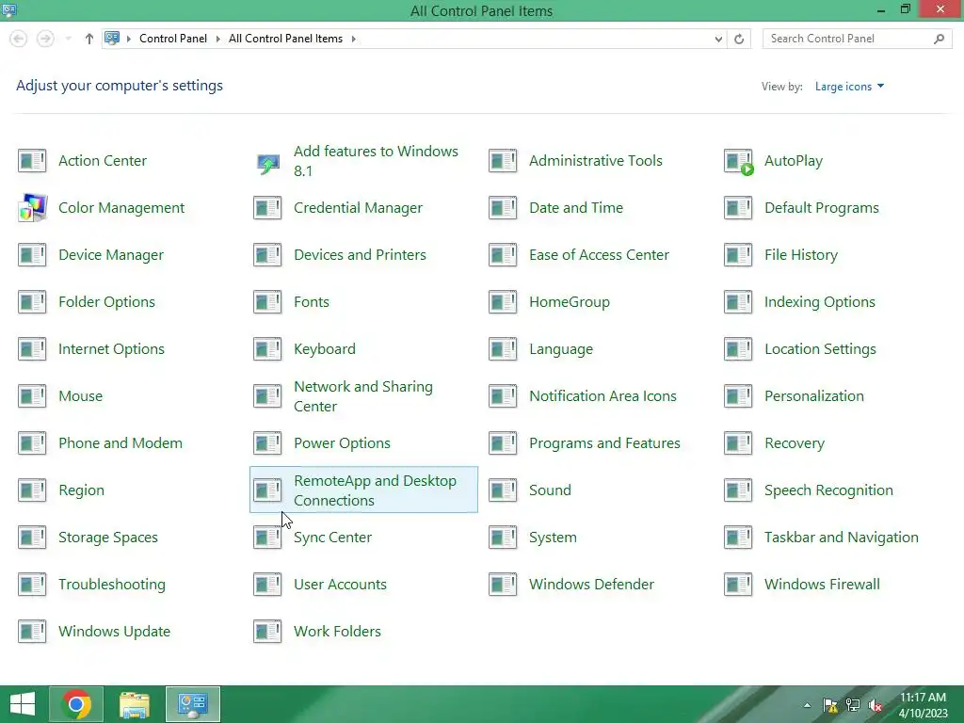964x723 pixels.
Task: Open the Device Manager icon
Action: 32,255
